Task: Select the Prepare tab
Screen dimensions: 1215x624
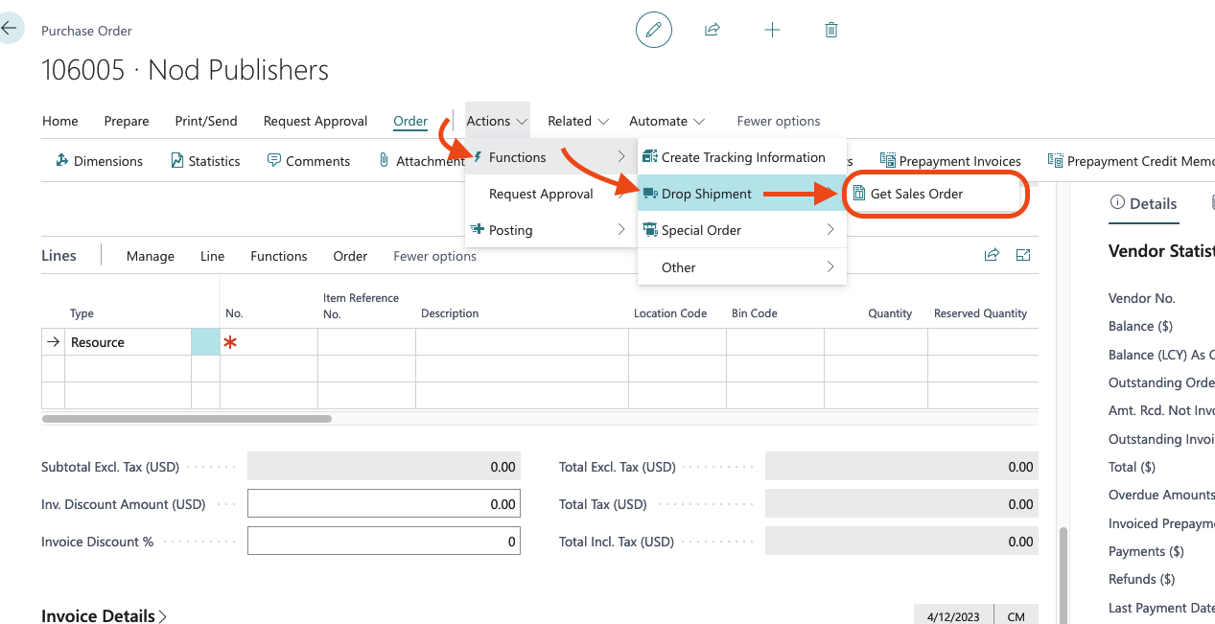Action: pyautogui.click(x=127, y=121)
